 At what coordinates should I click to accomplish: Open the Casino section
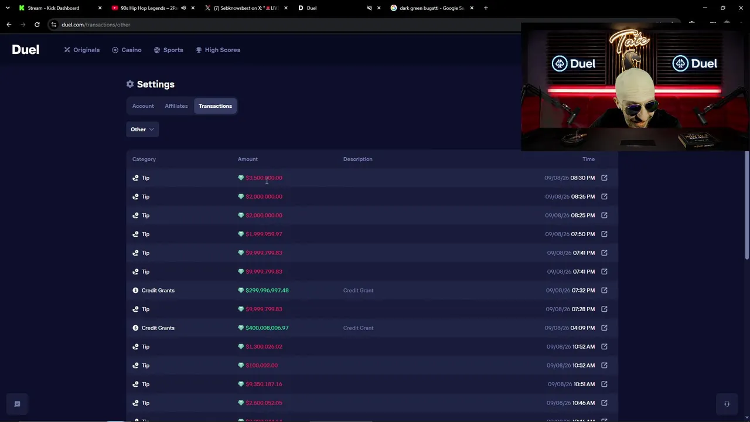(x=127, y=50)
